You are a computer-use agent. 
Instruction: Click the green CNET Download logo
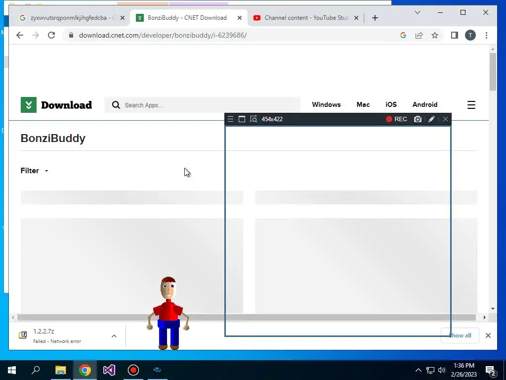pos(28,105)
